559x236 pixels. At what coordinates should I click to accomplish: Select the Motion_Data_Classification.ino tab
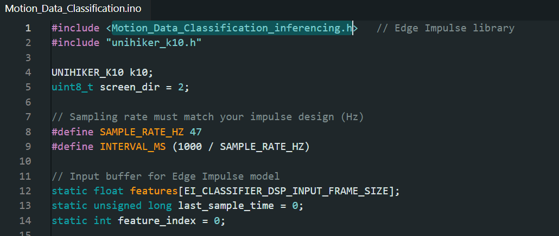coord(73,9)
